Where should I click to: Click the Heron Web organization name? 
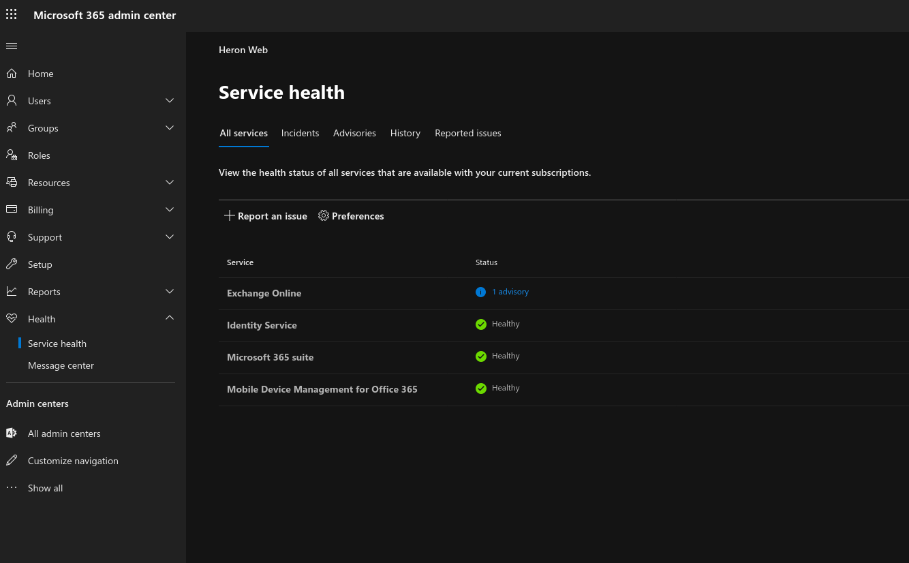pos(243,50)
